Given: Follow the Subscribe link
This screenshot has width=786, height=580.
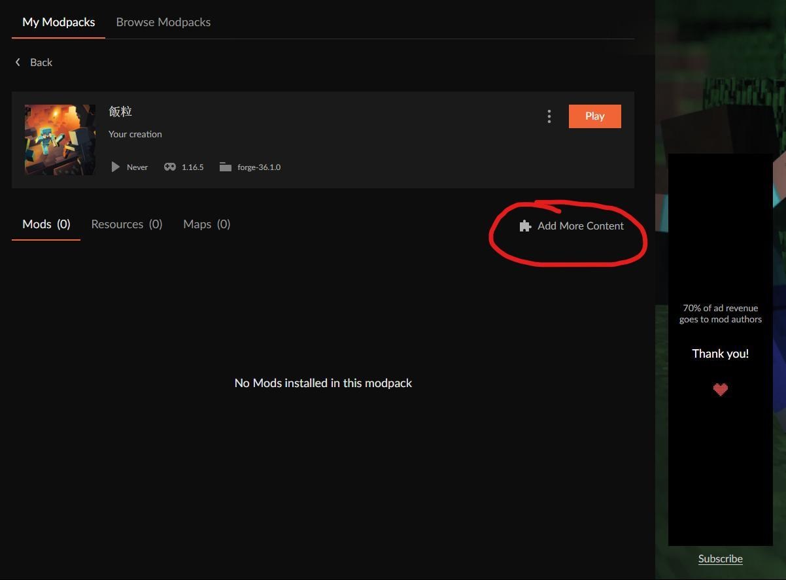Looking at the screenshot, I should (x=720, y=558).
